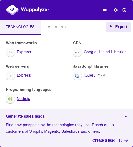Click the Express icon under Web frameworks

[10, 52]
